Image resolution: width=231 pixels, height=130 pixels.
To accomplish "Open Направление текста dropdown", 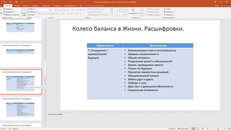I will 96,9.
